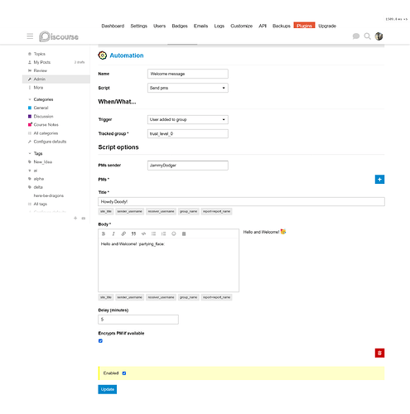Open the Backups tab
Image resolution: width=410 pixels, height=414 pixels.
click(282, 26)
